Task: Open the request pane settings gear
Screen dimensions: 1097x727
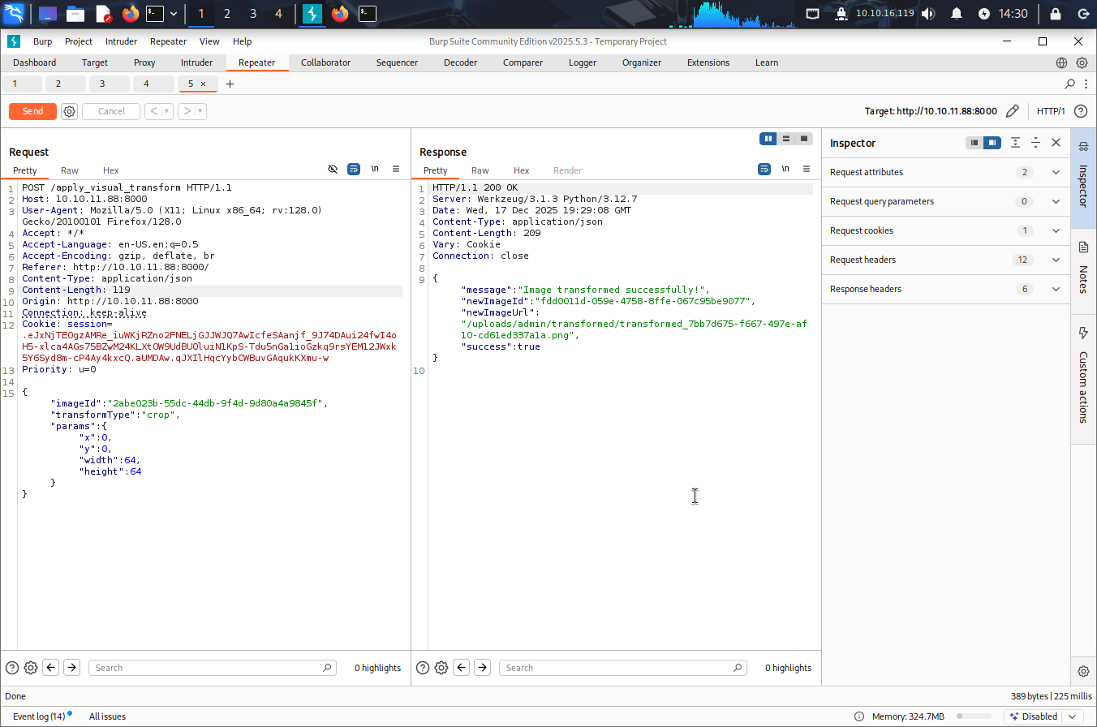Action: 31,668
